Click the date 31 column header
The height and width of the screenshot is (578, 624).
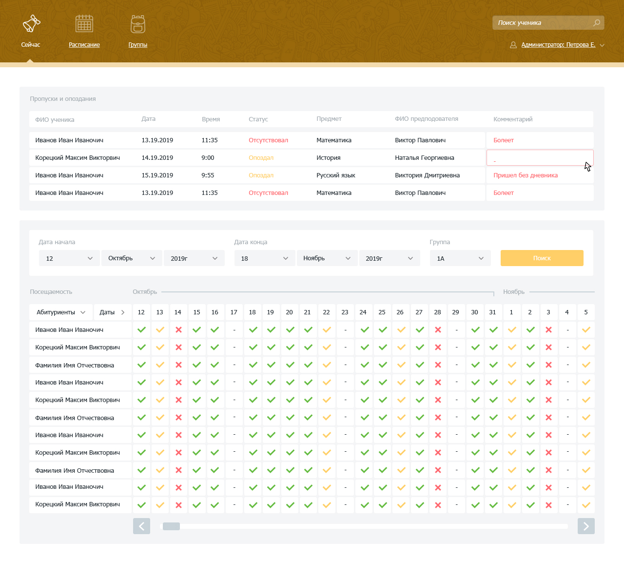[x=493, y=312]
